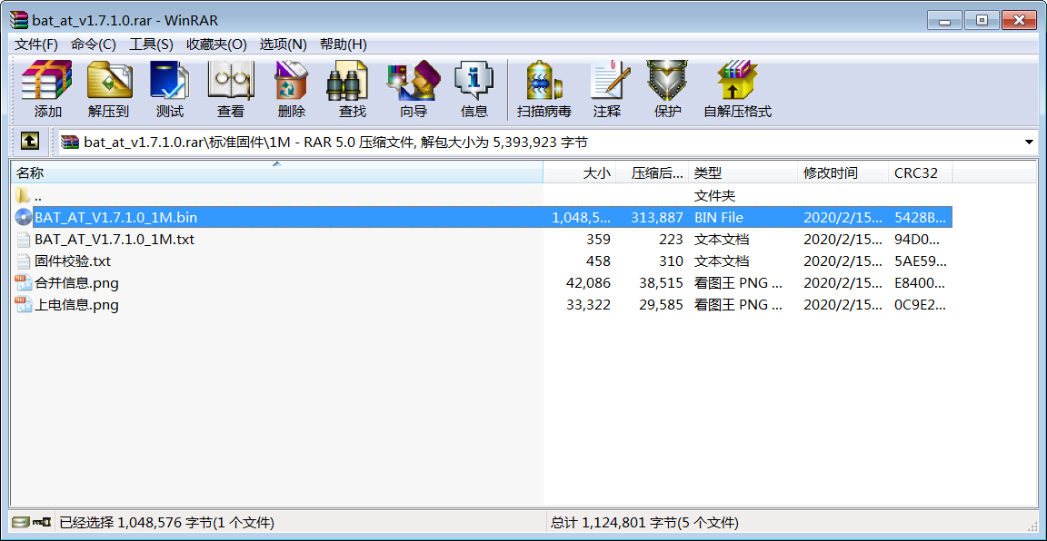Click the drive icon in status bar
1047x541 pixels.
point(22,522)
